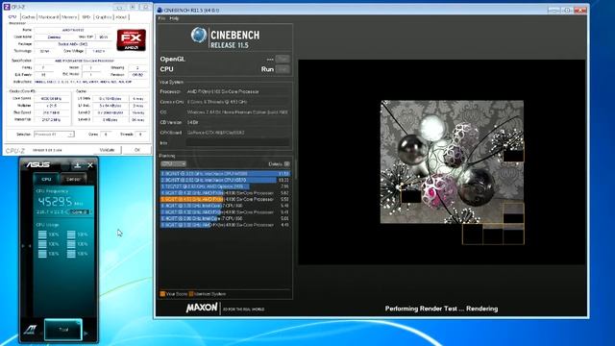Toggle the Details checkbox in Ranking
Viewport: 615px width, 346px height.
point(287,164)
